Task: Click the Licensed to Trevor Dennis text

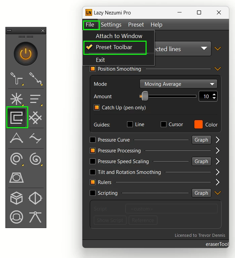Action: coord(200,235)
